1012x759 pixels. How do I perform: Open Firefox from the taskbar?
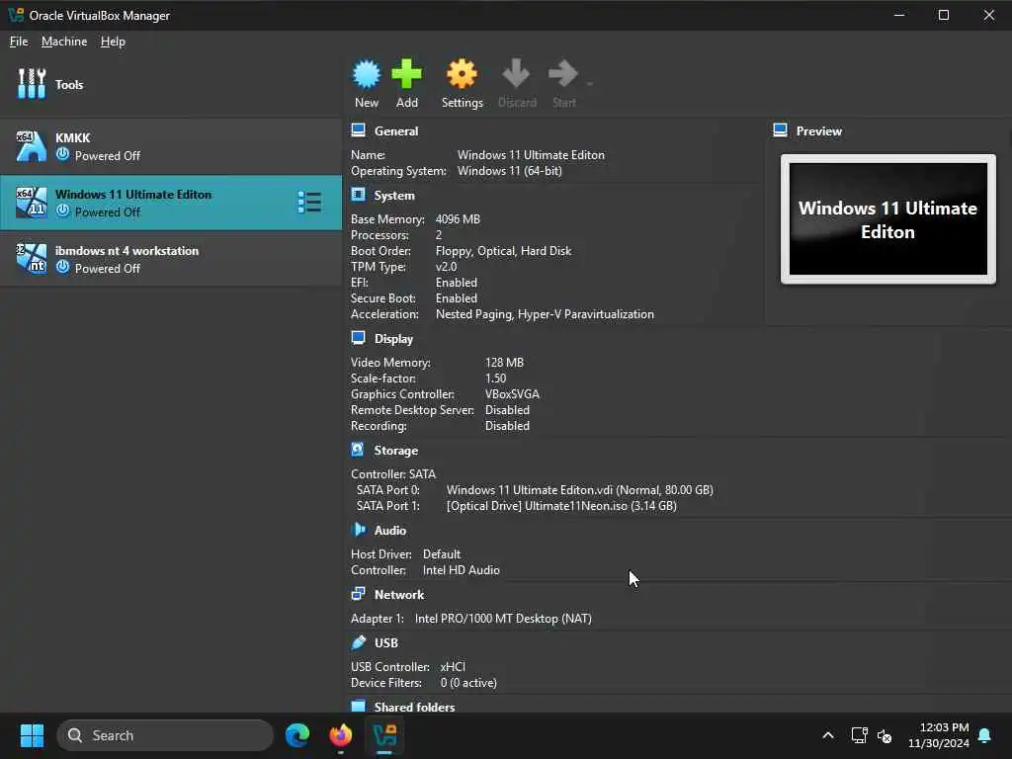point(340,735)
